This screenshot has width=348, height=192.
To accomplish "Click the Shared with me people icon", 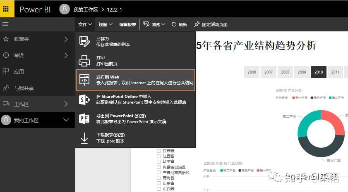I will (x=6, y=88).
